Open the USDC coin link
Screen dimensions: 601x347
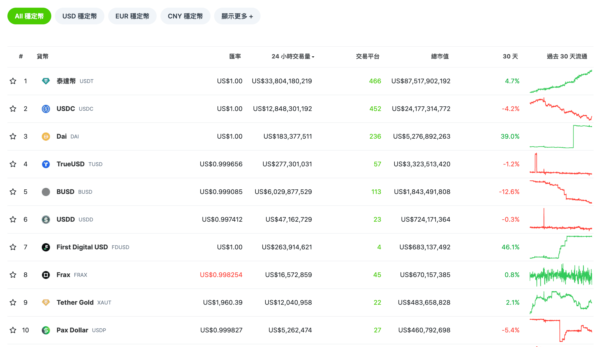[75, 109]
